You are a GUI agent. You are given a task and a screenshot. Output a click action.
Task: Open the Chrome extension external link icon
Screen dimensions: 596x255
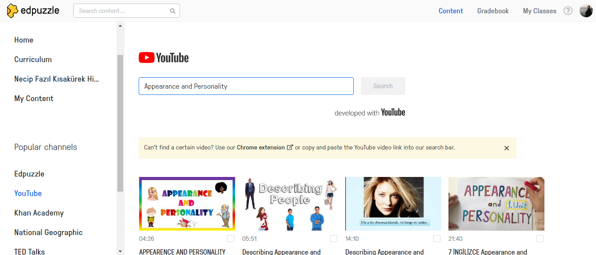point(290,148)
